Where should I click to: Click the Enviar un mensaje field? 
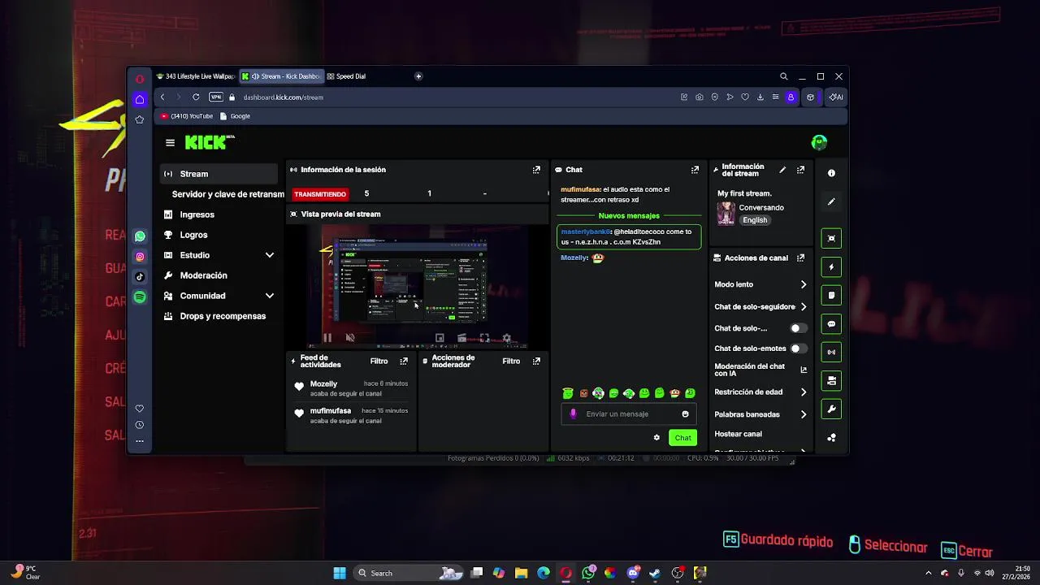[628, 414]
